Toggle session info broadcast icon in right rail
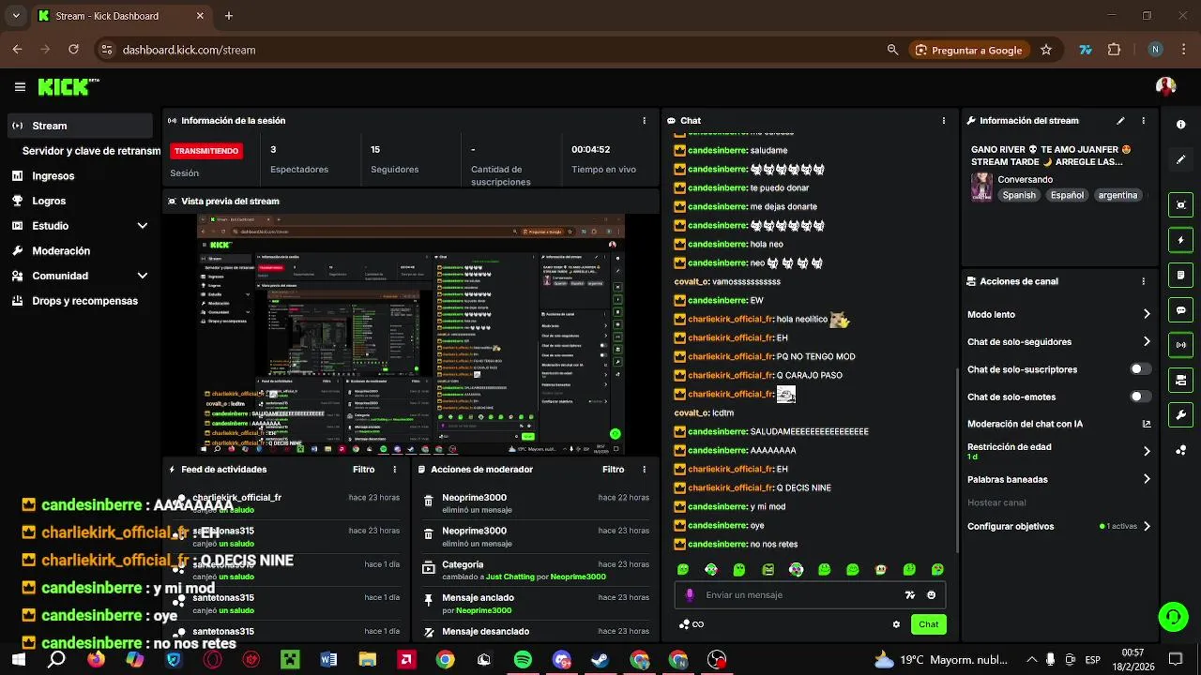This screenshot has height=675, width=1201. coord(1180,345)
